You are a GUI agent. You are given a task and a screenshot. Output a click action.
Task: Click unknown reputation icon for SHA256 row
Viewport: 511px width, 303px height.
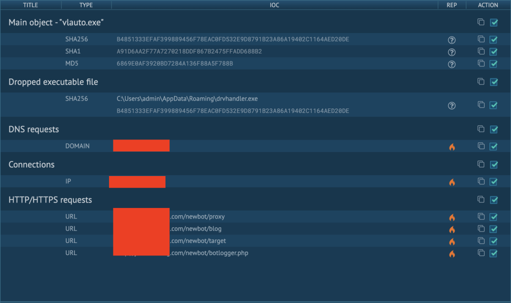coord(452,40)
